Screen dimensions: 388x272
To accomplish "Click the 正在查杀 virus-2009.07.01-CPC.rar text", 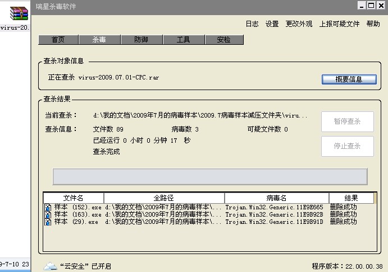I will click(x=103, y=77).
